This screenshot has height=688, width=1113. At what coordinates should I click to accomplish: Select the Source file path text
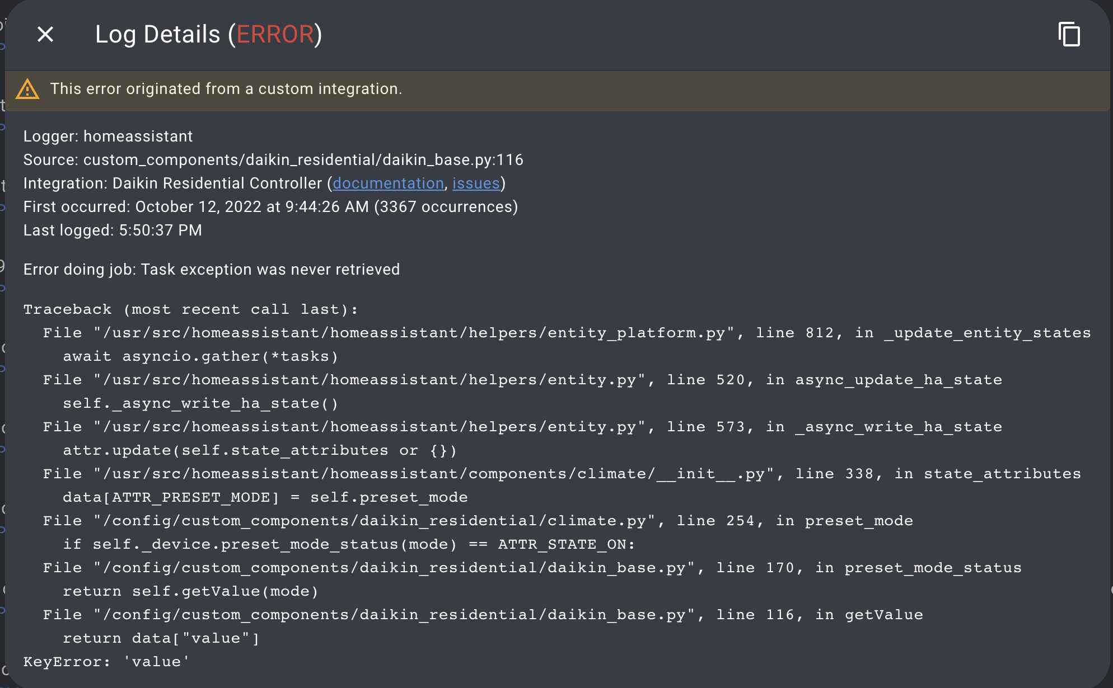point(273,159)
